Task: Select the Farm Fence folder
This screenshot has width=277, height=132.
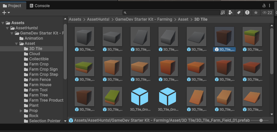Action: point(40,80)
